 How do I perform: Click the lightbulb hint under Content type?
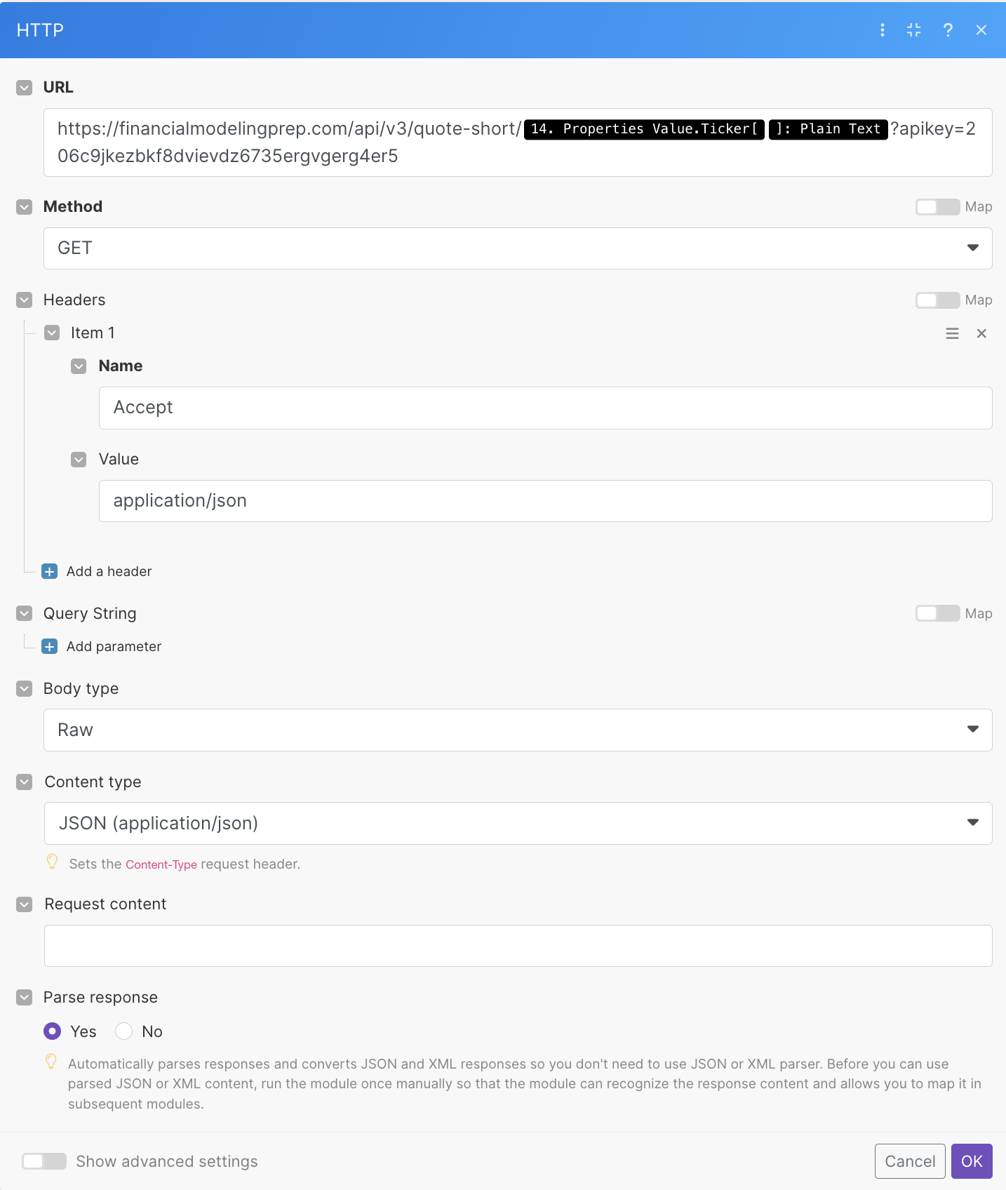tap(52, 862)
